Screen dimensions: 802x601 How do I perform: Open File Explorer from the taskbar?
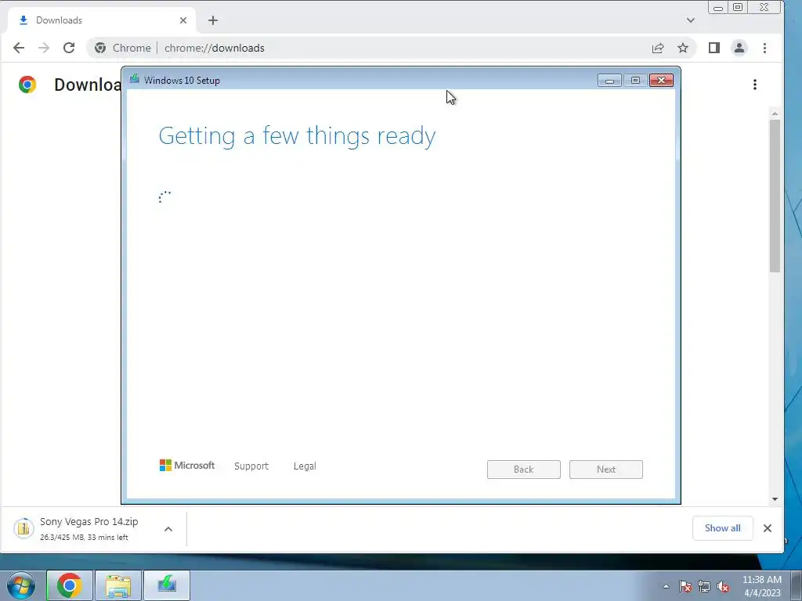pos(118,585)
